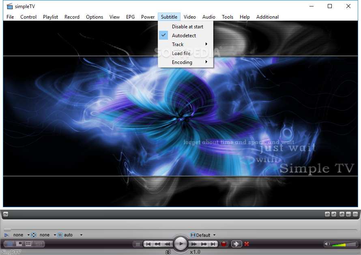Open the Record menu
The width and height of the screenshot is (361, 255).
(x=72, y=17)
